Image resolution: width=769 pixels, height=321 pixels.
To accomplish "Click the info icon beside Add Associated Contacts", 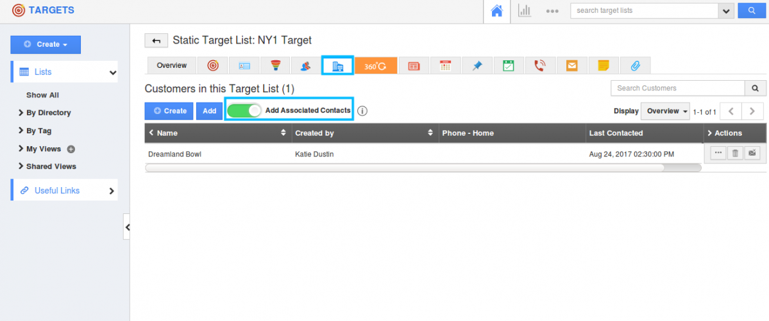I will tap(362, 111).
